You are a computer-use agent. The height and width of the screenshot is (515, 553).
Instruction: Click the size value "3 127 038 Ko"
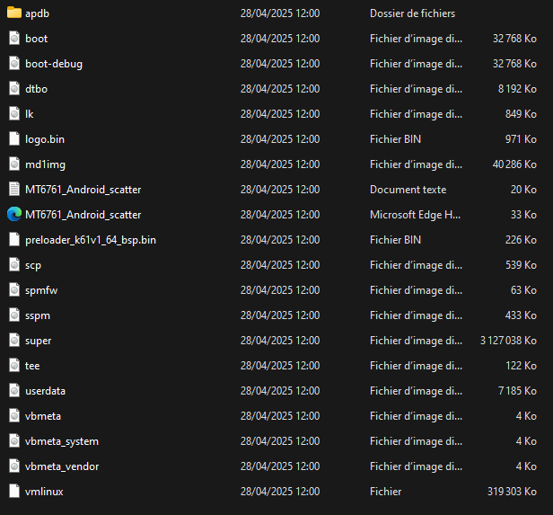pos(508,341)
